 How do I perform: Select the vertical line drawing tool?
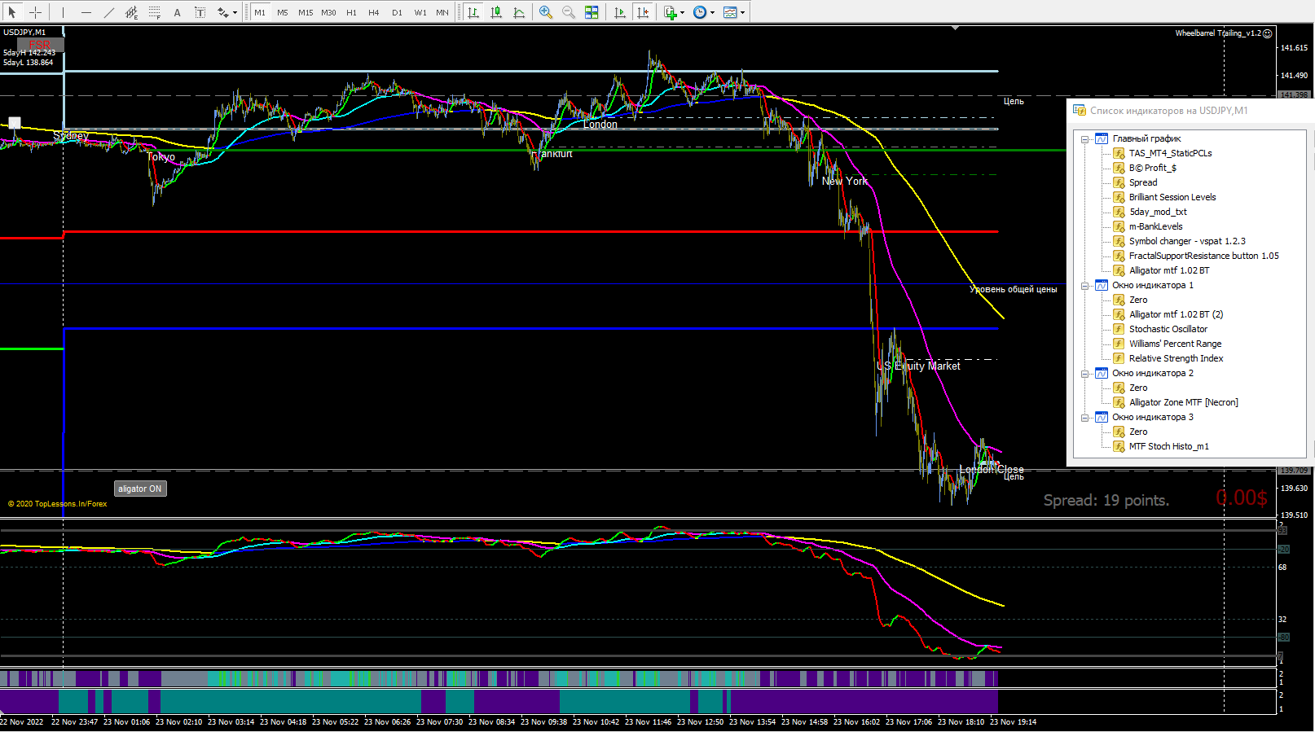(63, 12)
